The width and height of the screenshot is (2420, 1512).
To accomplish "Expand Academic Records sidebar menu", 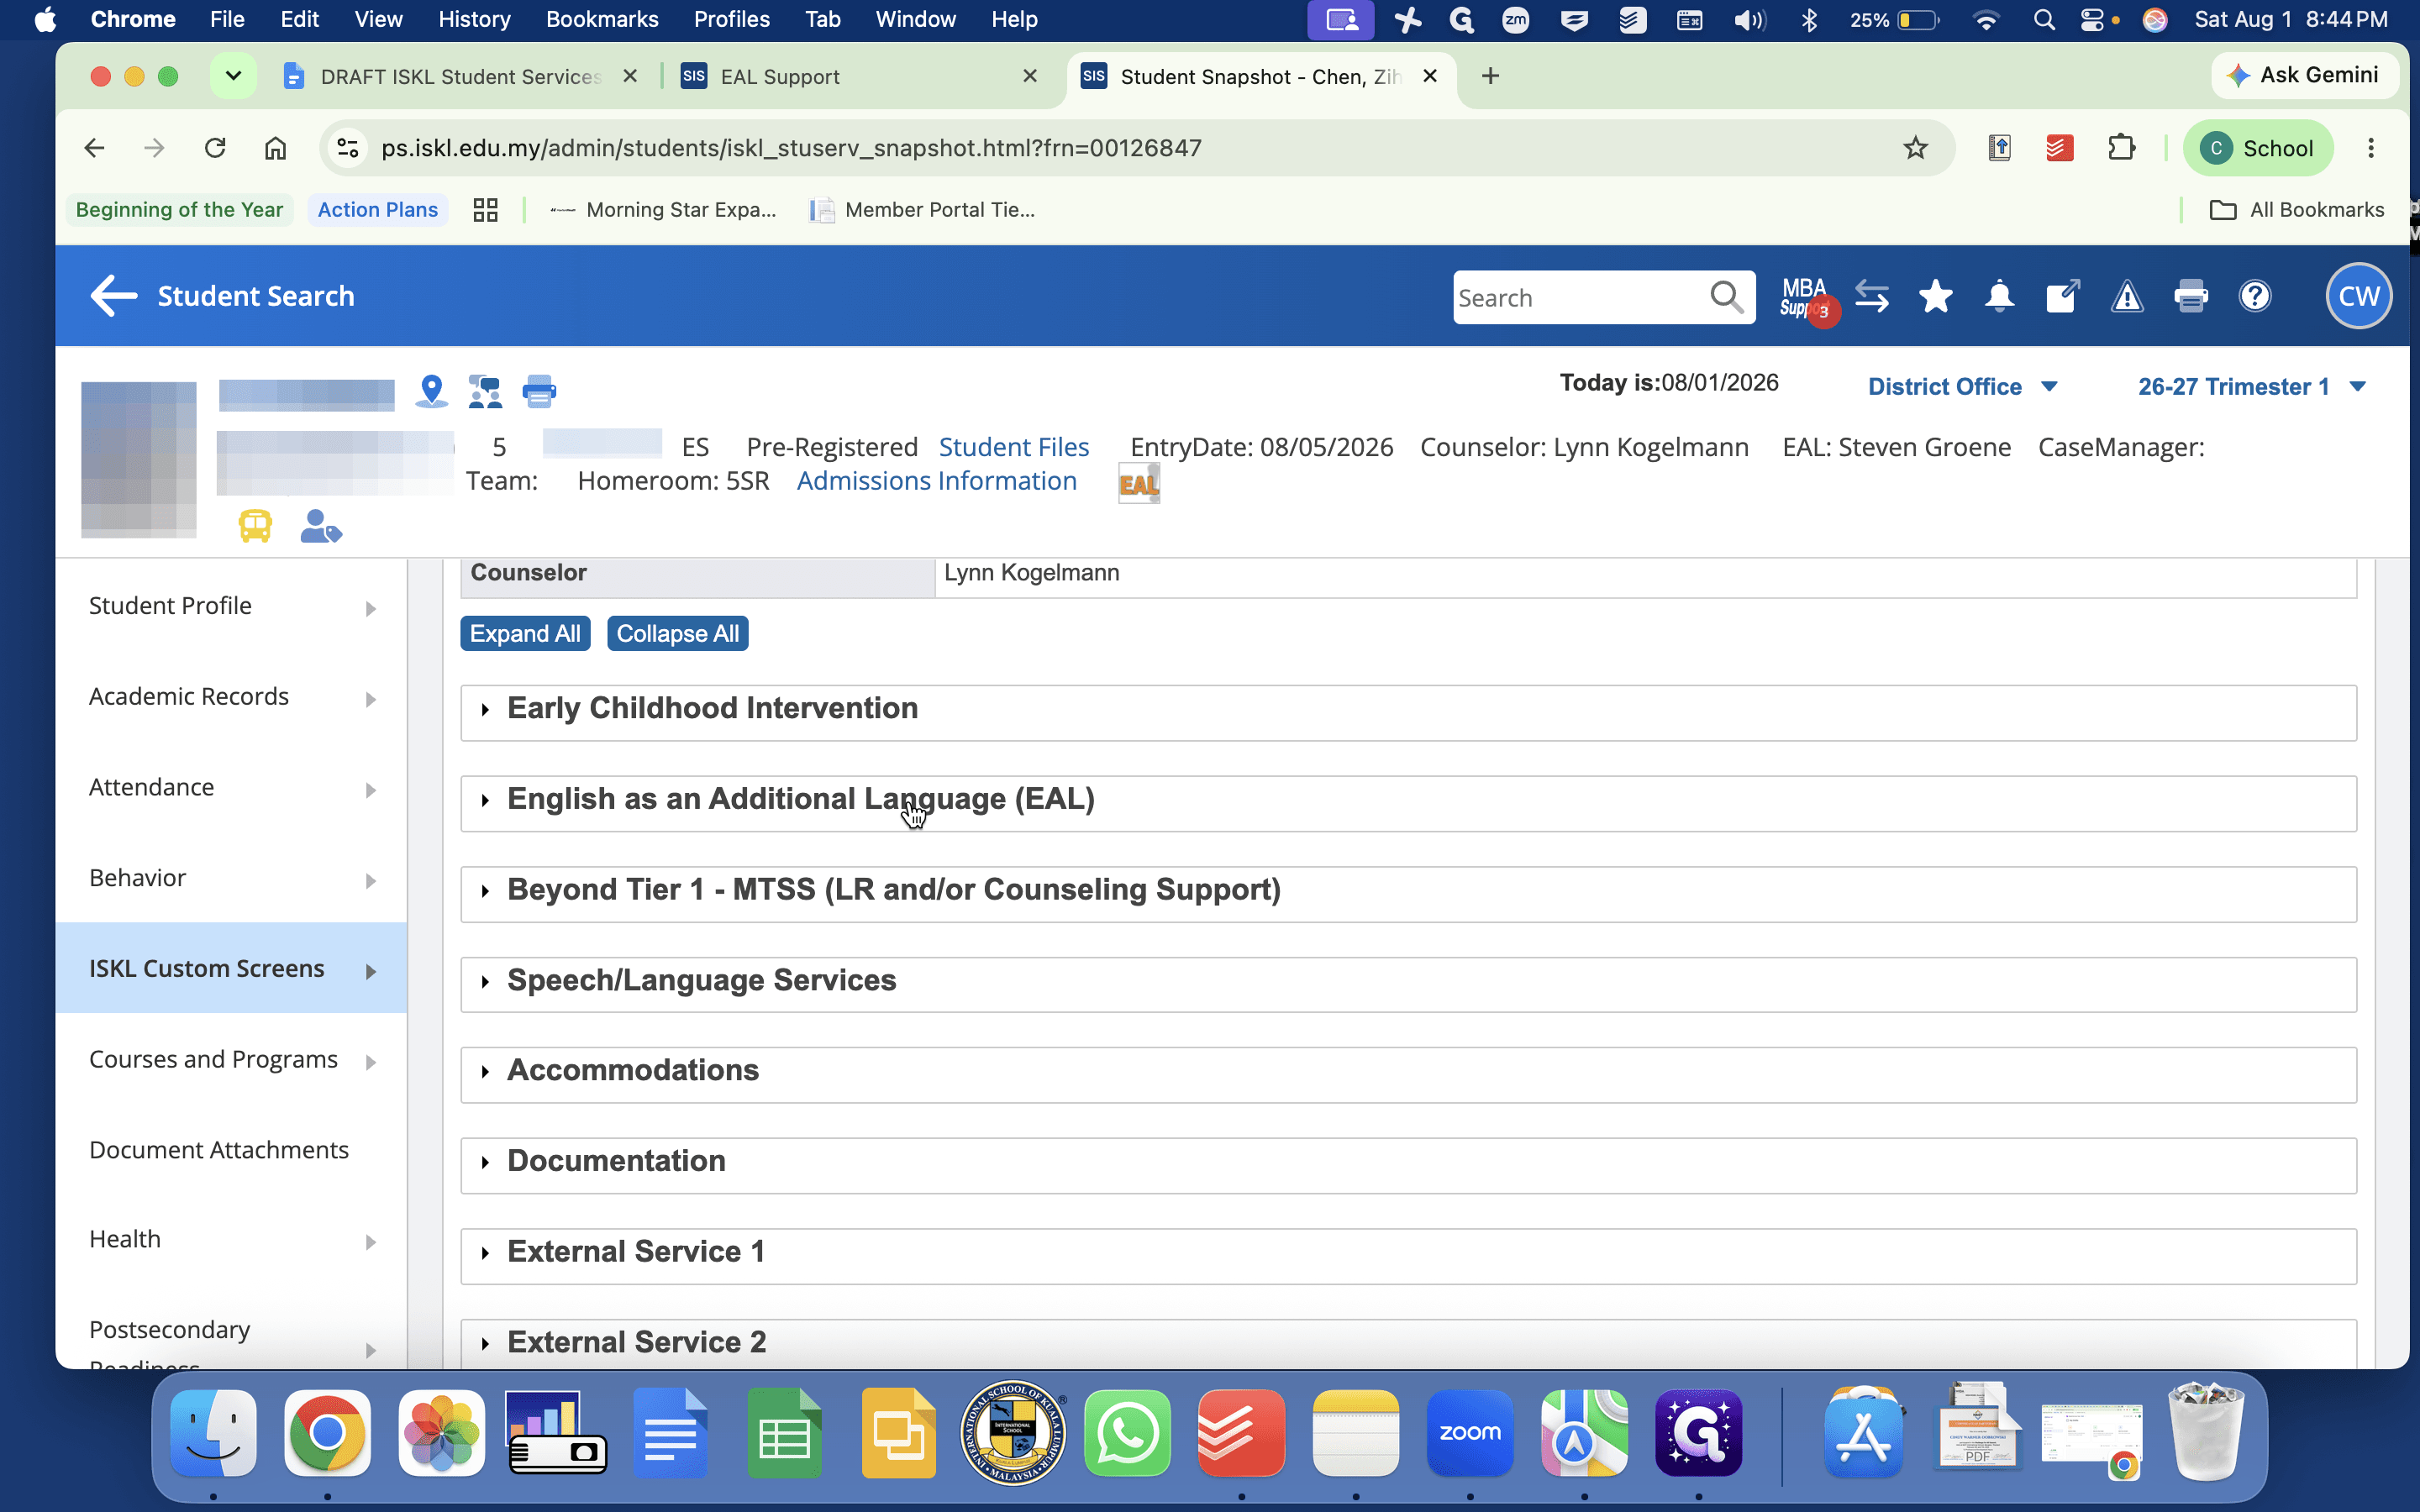I will coord(232,697).
